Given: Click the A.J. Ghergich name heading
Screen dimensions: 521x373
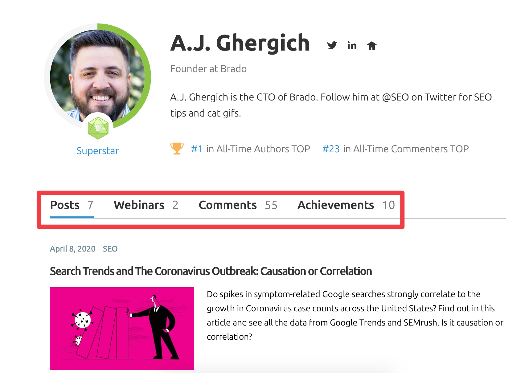Looking at the screenshot, I should pos(240,43).
